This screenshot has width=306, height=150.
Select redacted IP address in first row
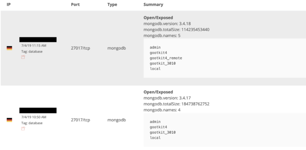[38, 39]
